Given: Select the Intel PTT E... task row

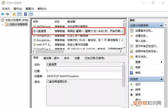Looking at the screenshot, I should coord(78,44).
